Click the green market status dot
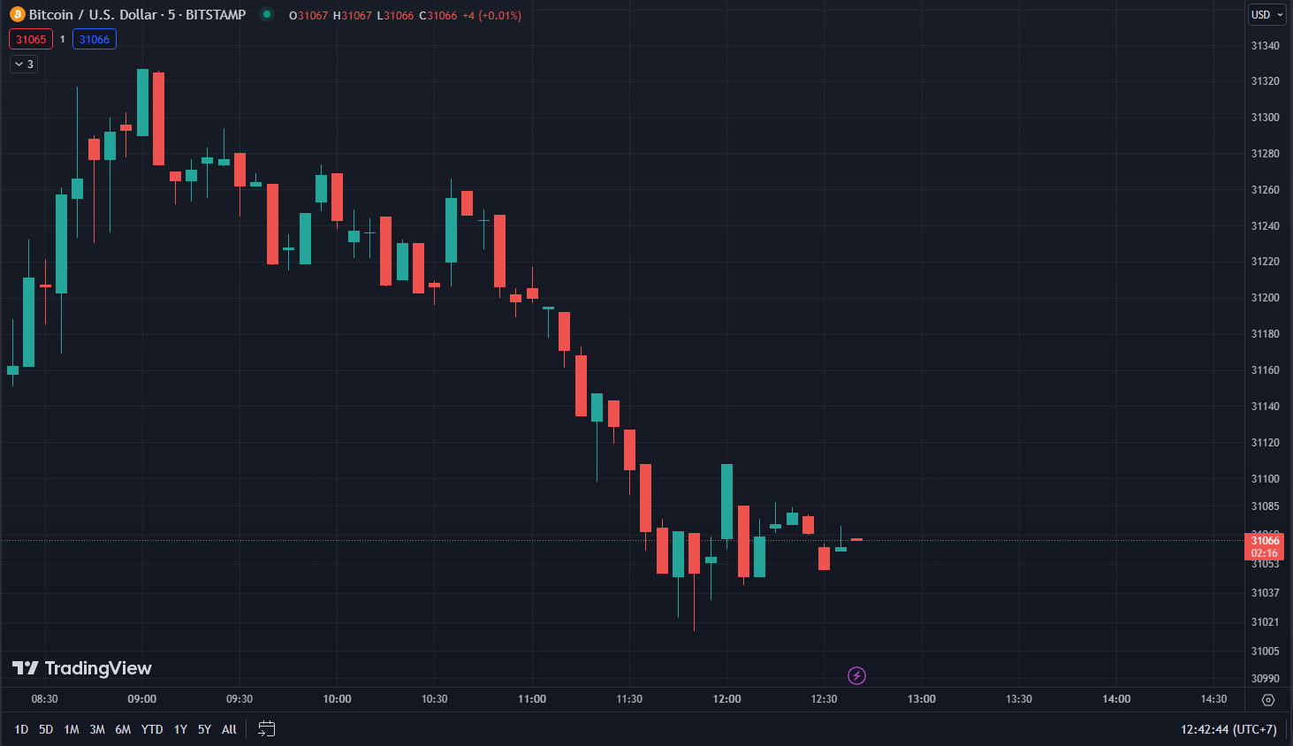Image resolution: width=1293 pixels, height=746 pixels. (x=266, y=14)
